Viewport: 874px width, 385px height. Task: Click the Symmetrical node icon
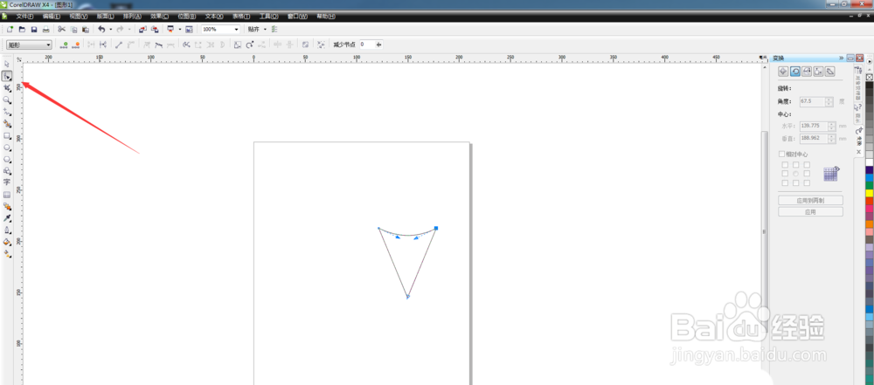tap(171, 45)
